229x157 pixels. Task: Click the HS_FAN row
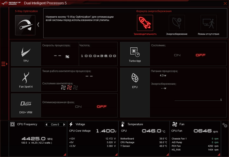coord(195,150)
